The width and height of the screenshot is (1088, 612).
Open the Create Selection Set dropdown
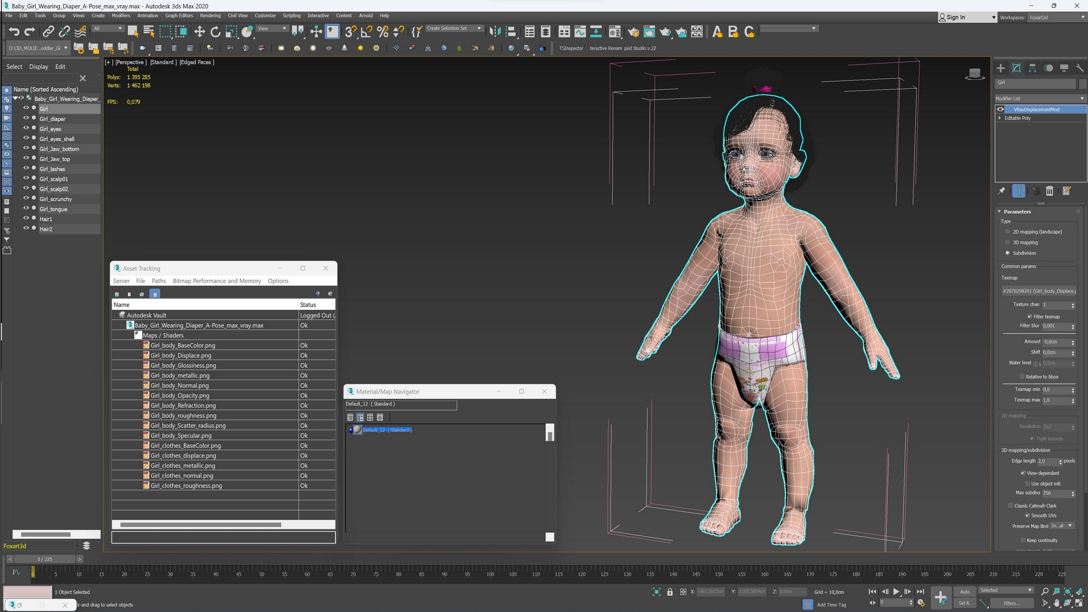(x=479, y=28)
